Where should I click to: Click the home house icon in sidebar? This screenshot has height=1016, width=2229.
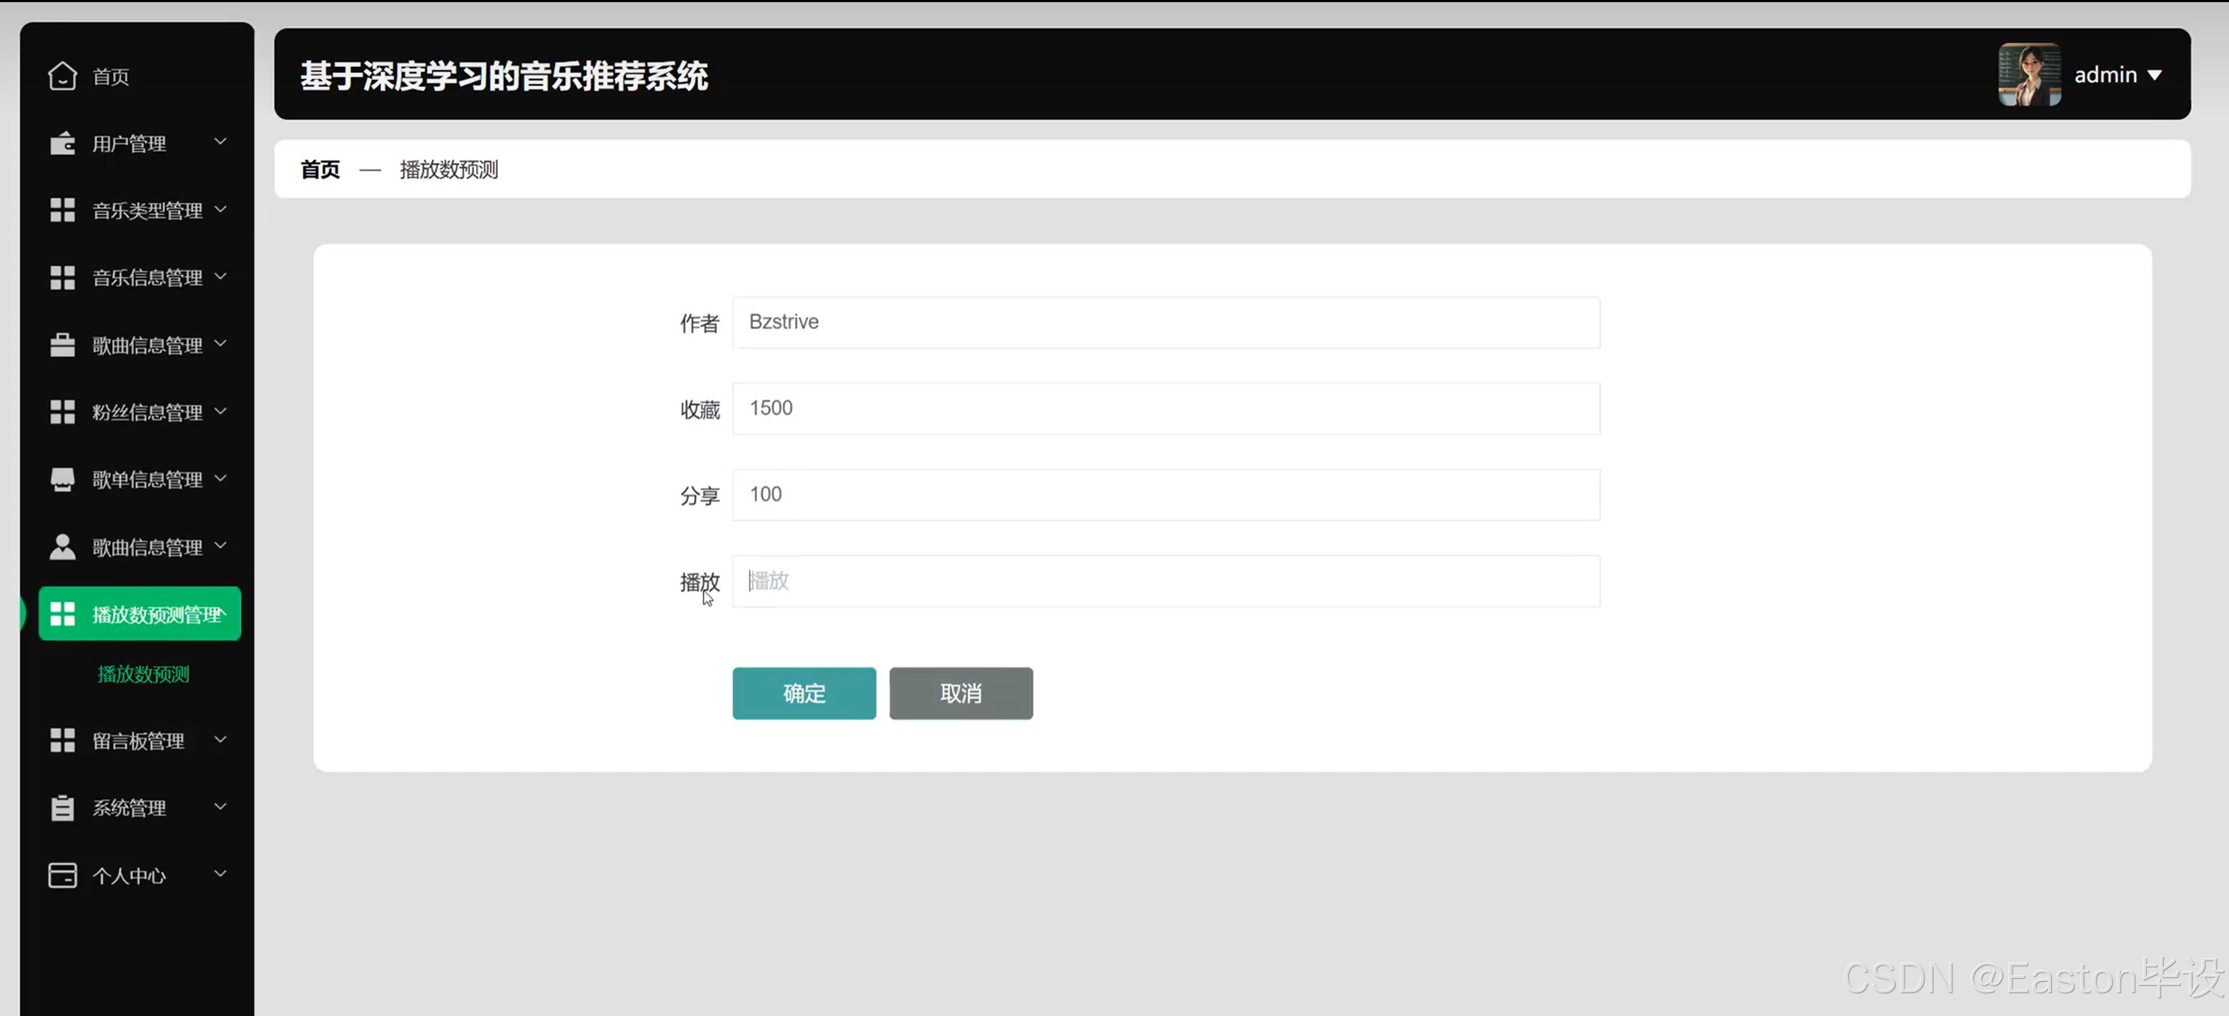(62, 76)
